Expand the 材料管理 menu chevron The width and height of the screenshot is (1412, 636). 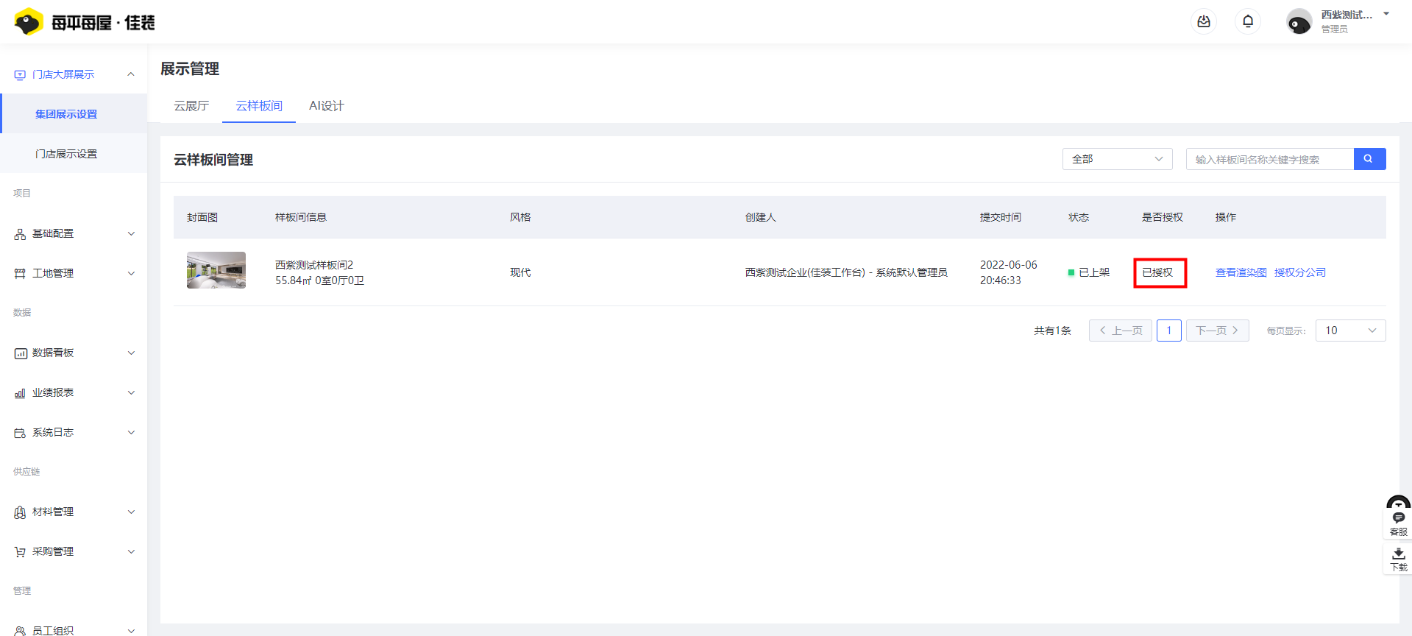131,512
